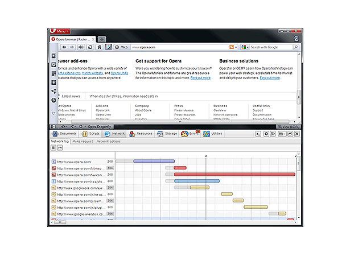Viewport: 350px width, 256px height.
Task: Select the www.google-analytics.co request row
Action: tap(83, 214)
